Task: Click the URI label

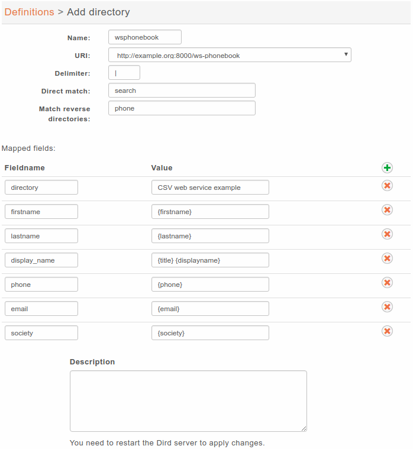Action: 82,56
